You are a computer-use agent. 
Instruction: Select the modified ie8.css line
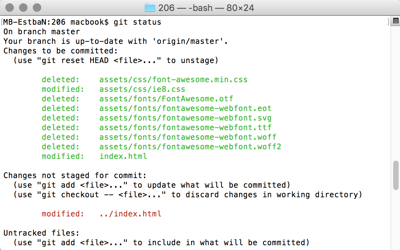[x=113, y=89]
